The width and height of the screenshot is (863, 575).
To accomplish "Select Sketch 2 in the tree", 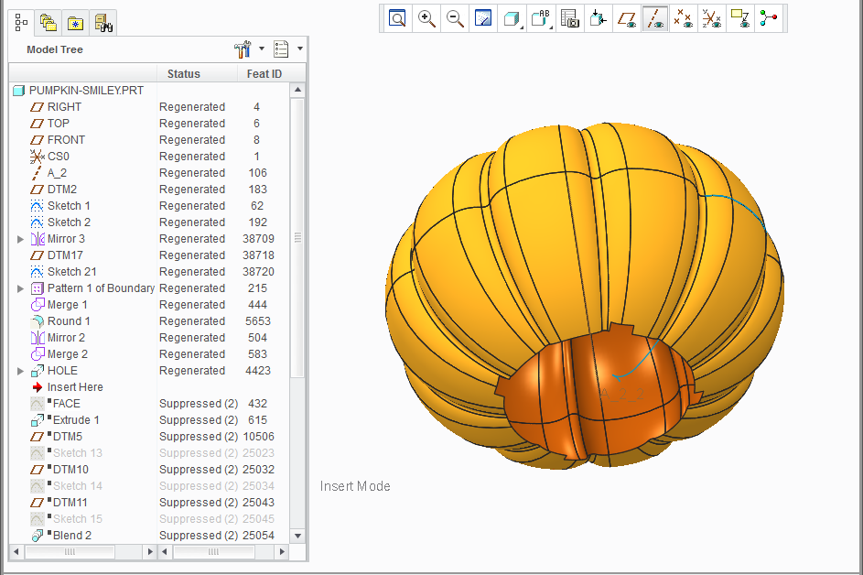I will (x=60, y=222).
